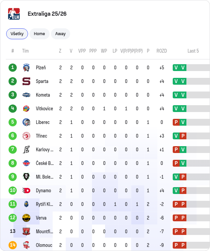Image resolution: width=210 pixels, height=251 pixels.
Task: Click the Liberec tiger logo
Action: click(x=26, y=122)
